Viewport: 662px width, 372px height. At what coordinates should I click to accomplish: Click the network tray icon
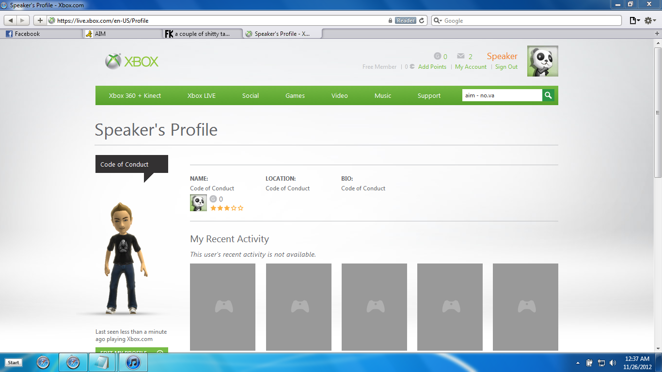click(601, 363)
